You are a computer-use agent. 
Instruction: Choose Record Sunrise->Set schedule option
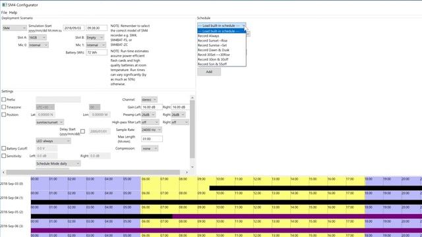[x=222, y=45]
